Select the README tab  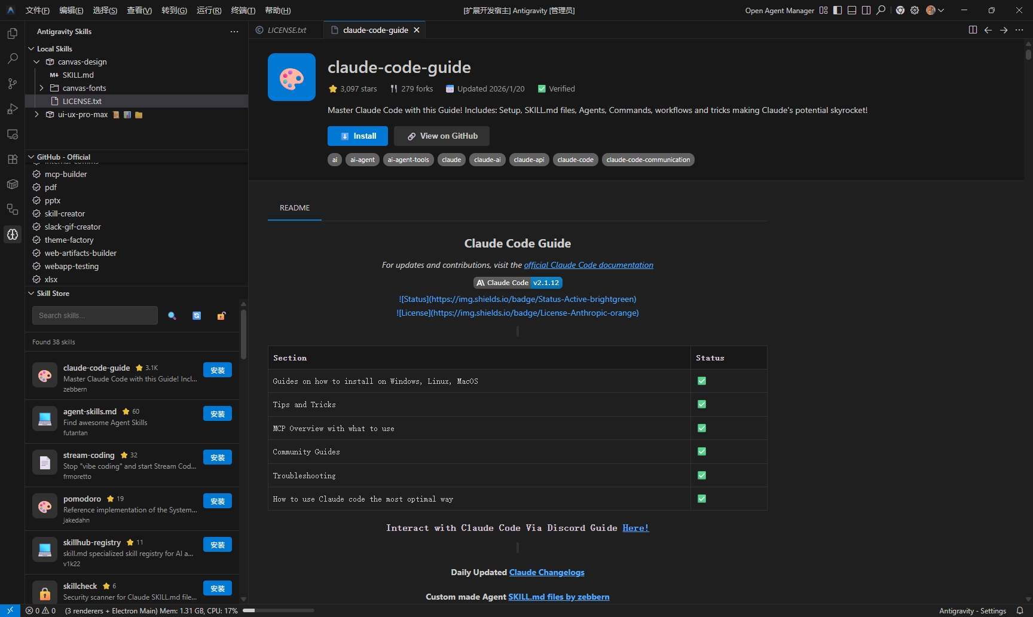pos(295,208)
